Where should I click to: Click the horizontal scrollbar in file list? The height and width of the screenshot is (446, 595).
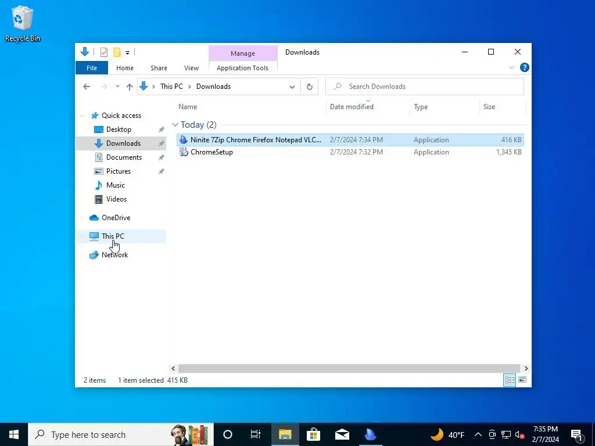pos(349,368)
